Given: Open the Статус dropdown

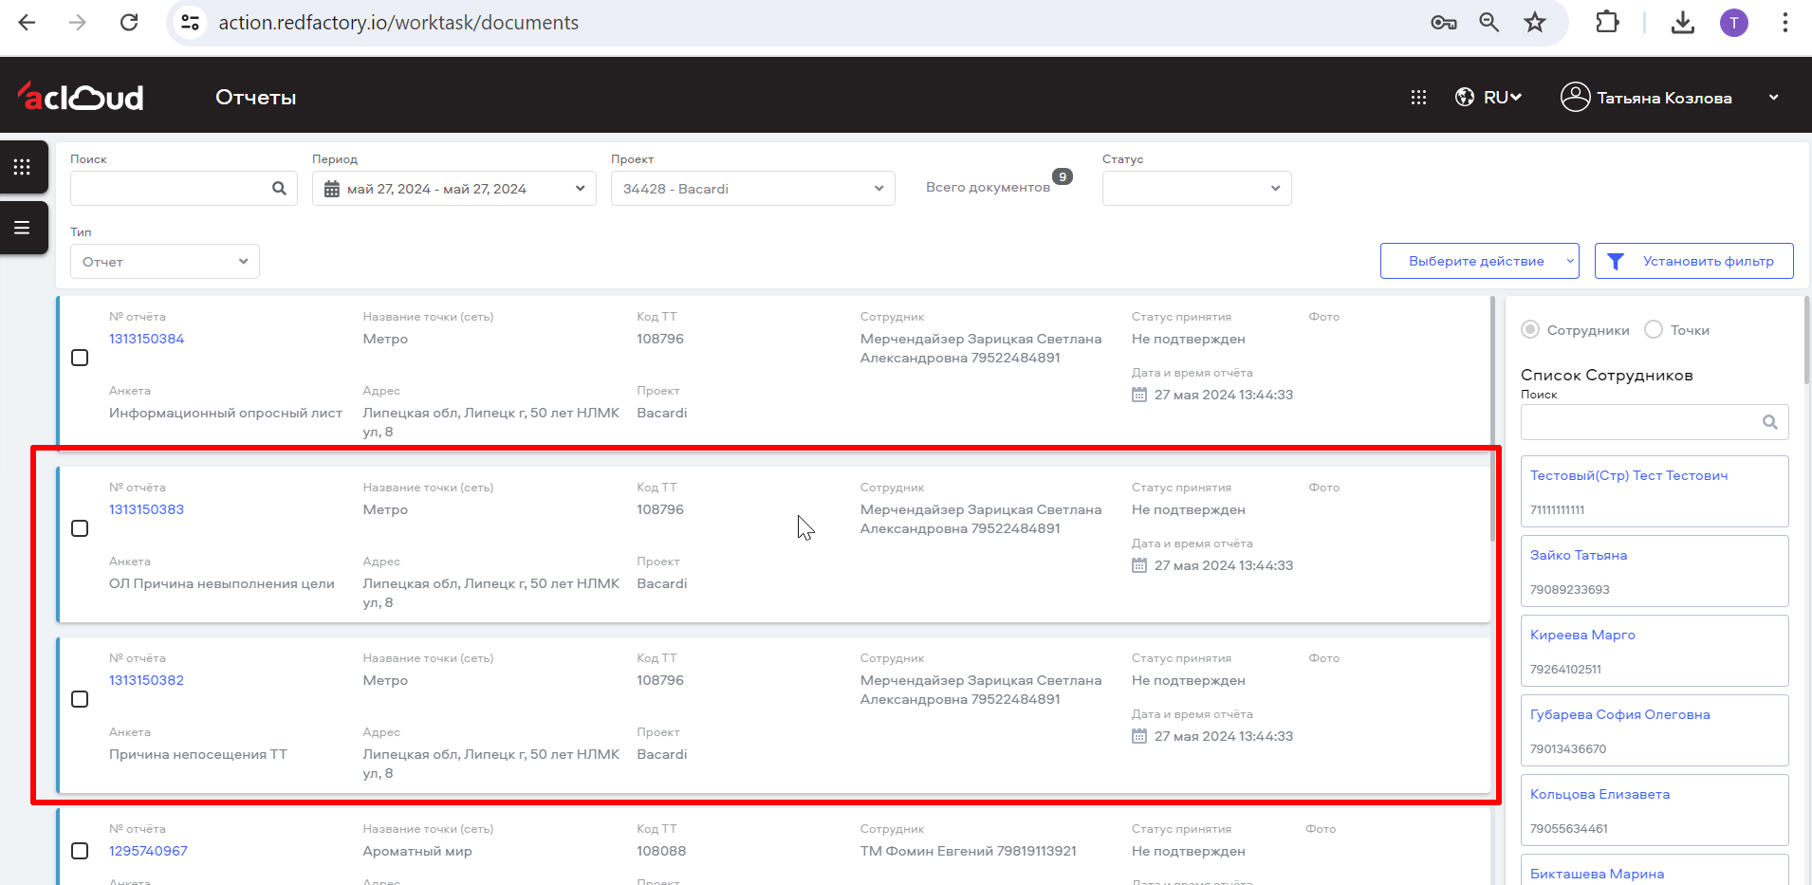Looking at the screenshot, I should (x=1197, y=189).
